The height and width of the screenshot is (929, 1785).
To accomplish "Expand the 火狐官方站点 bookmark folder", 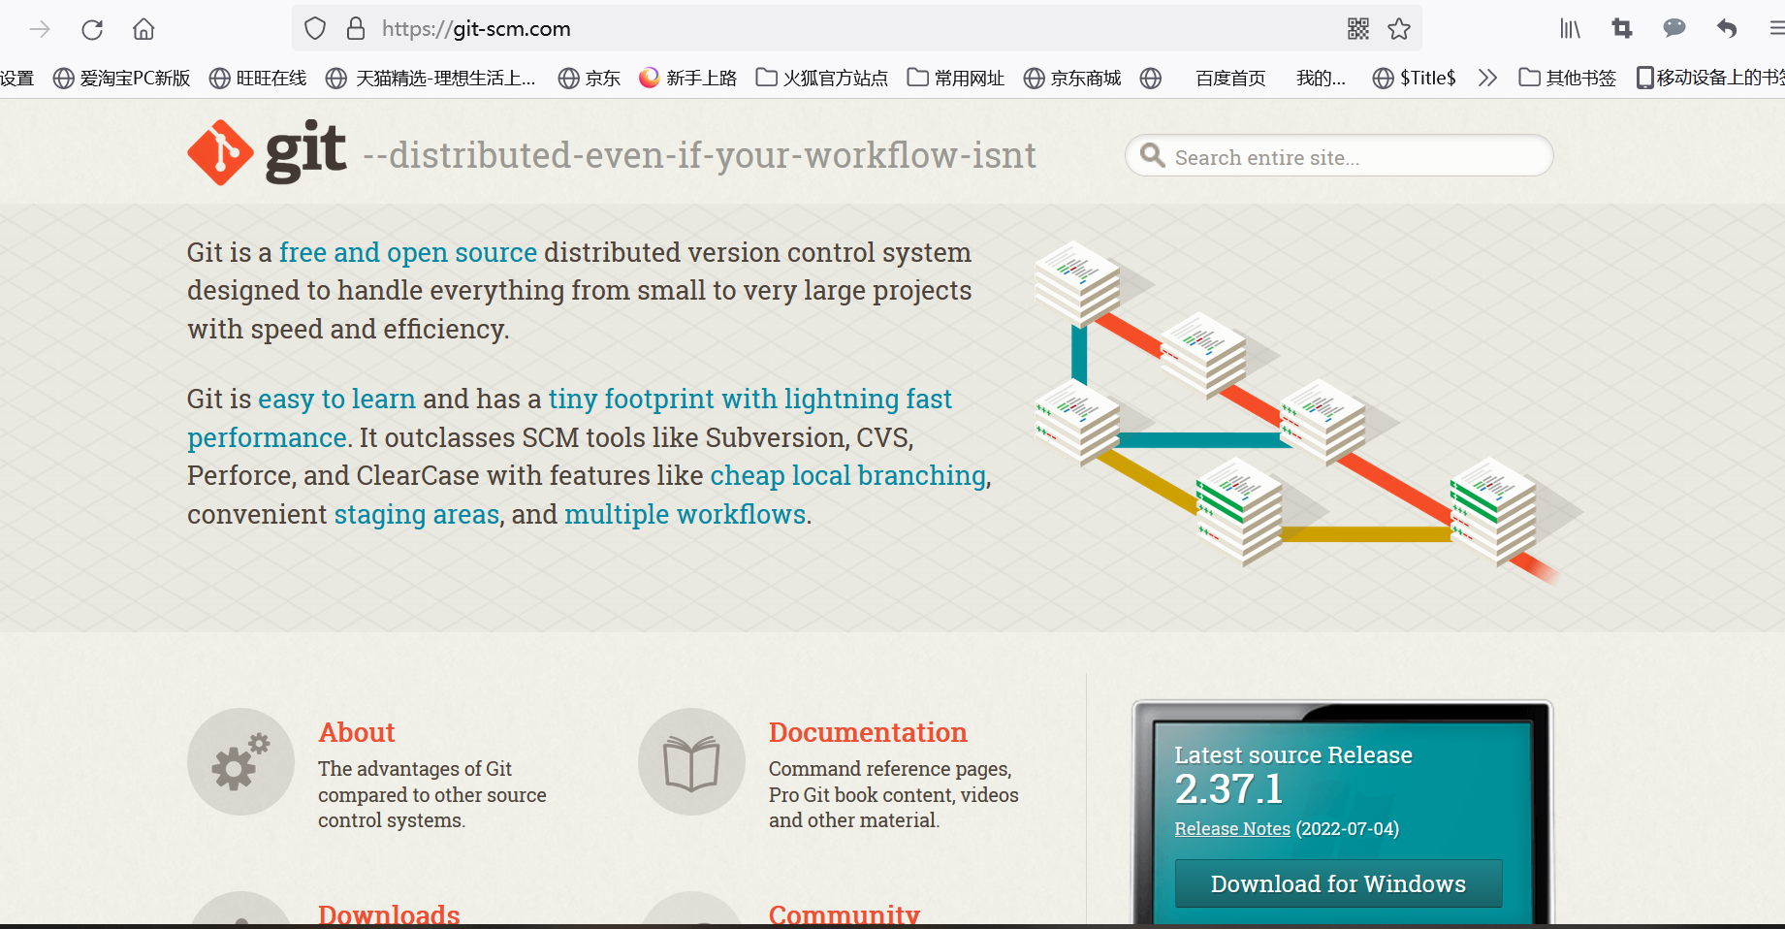I will tap(822, 79).
